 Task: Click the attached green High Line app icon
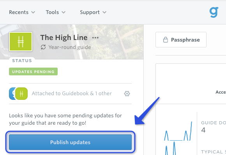pyautogui.click(x=21, y=94)
